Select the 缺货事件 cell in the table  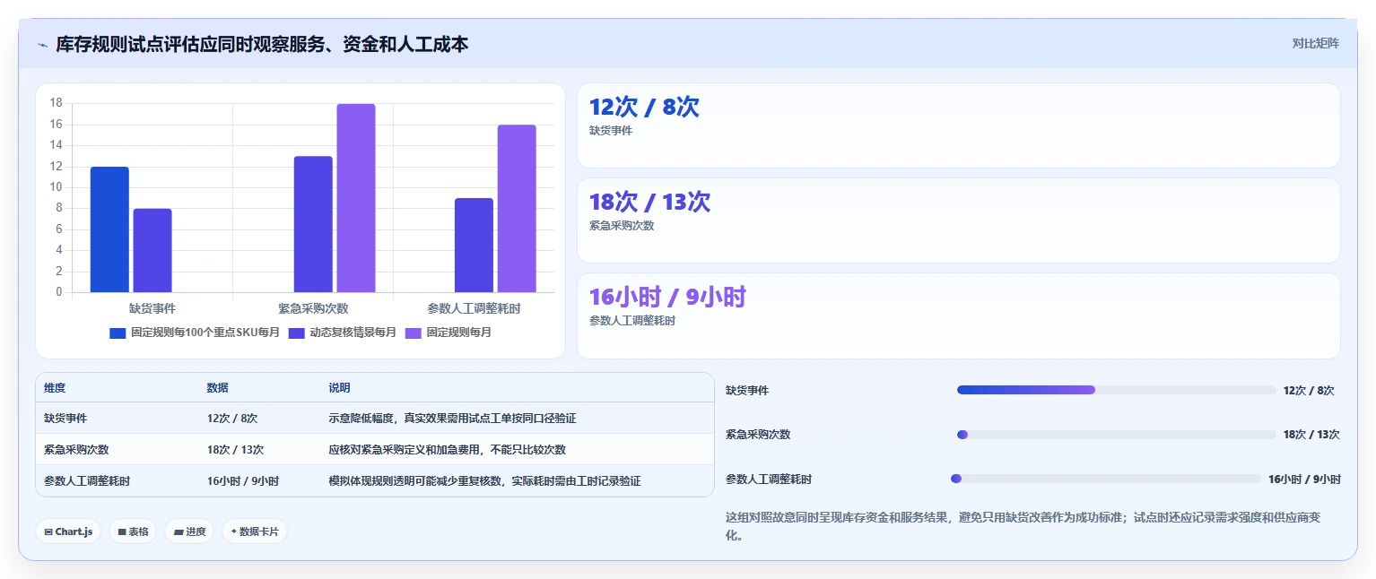point(65,419)
